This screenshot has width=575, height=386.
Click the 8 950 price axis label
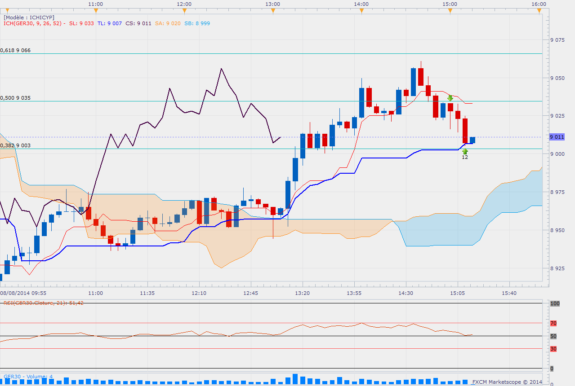[557, 230]
